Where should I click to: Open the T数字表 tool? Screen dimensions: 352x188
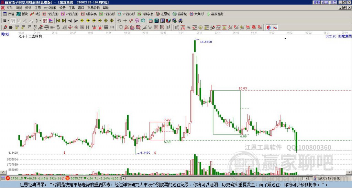click(145, 14)
